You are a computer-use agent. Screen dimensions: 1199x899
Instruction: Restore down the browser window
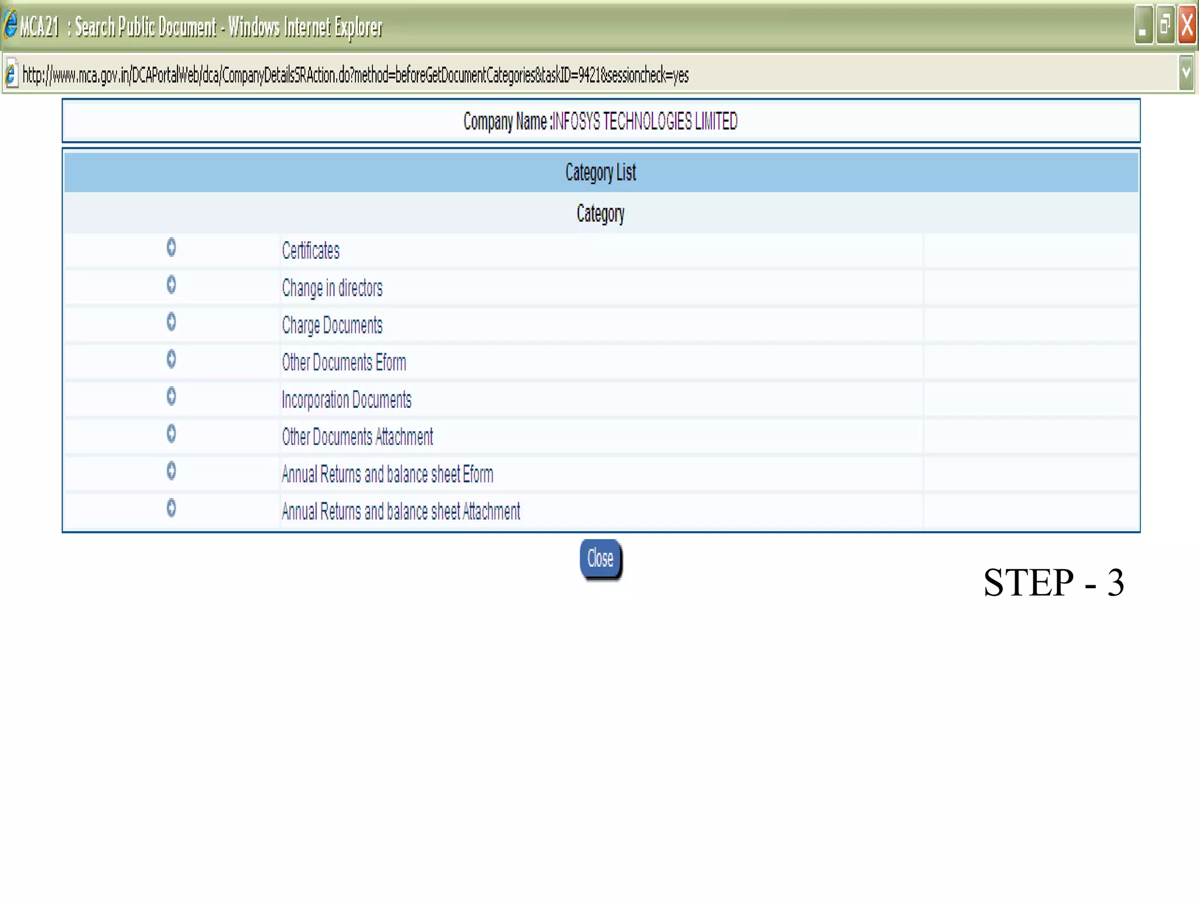[1165, 26]
